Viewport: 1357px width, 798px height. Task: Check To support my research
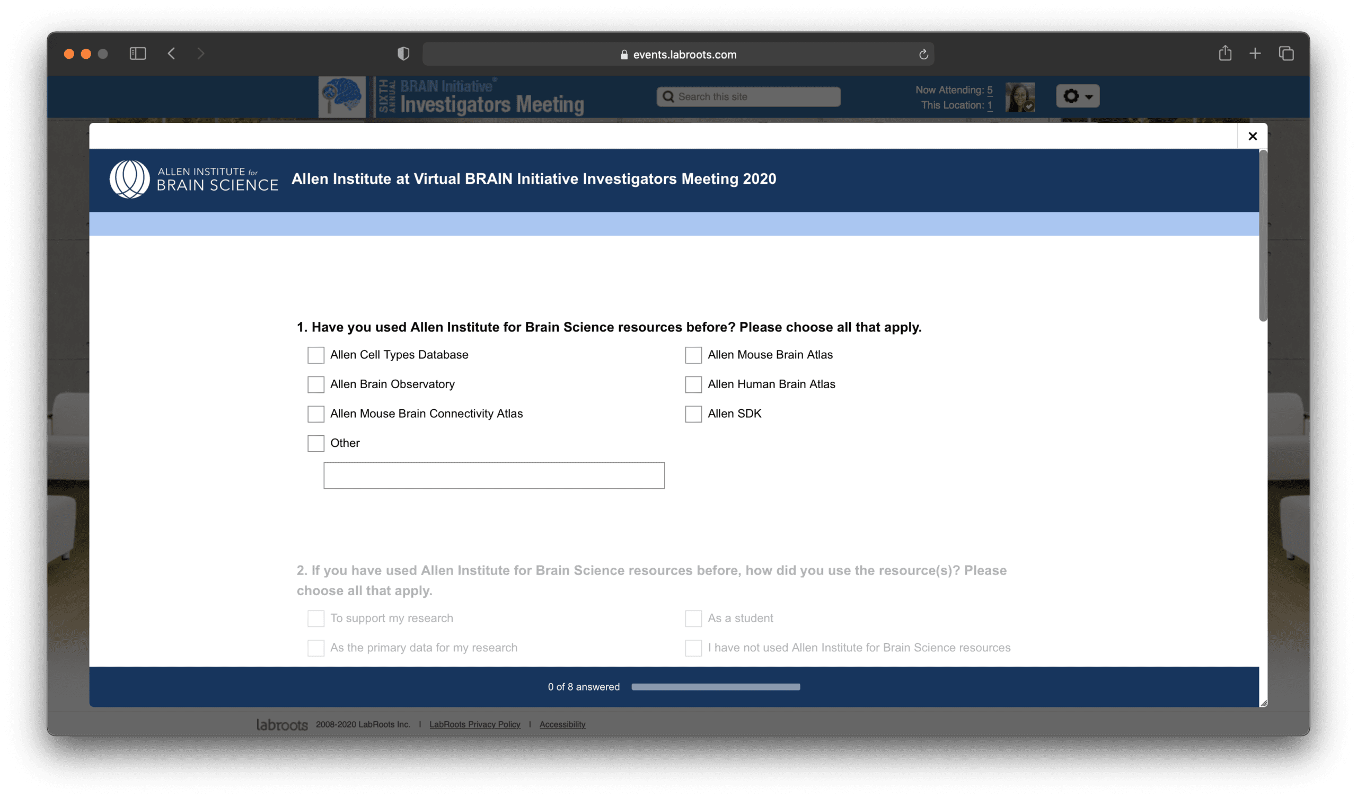pyautogui.click(x=315, y=618)
